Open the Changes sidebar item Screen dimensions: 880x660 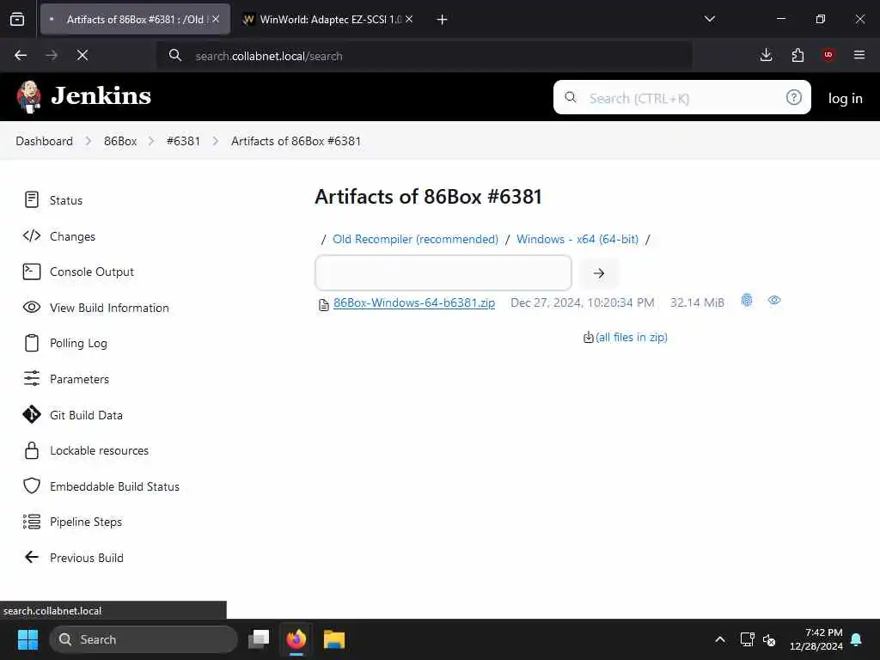pyautogui.click(x=72, y=236)
